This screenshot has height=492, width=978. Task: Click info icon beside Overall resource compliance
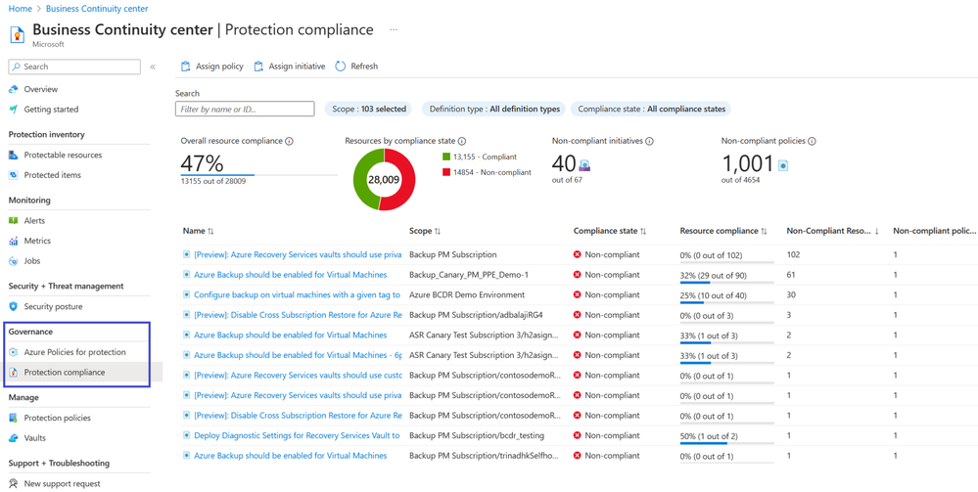click(x=290, y=142)
